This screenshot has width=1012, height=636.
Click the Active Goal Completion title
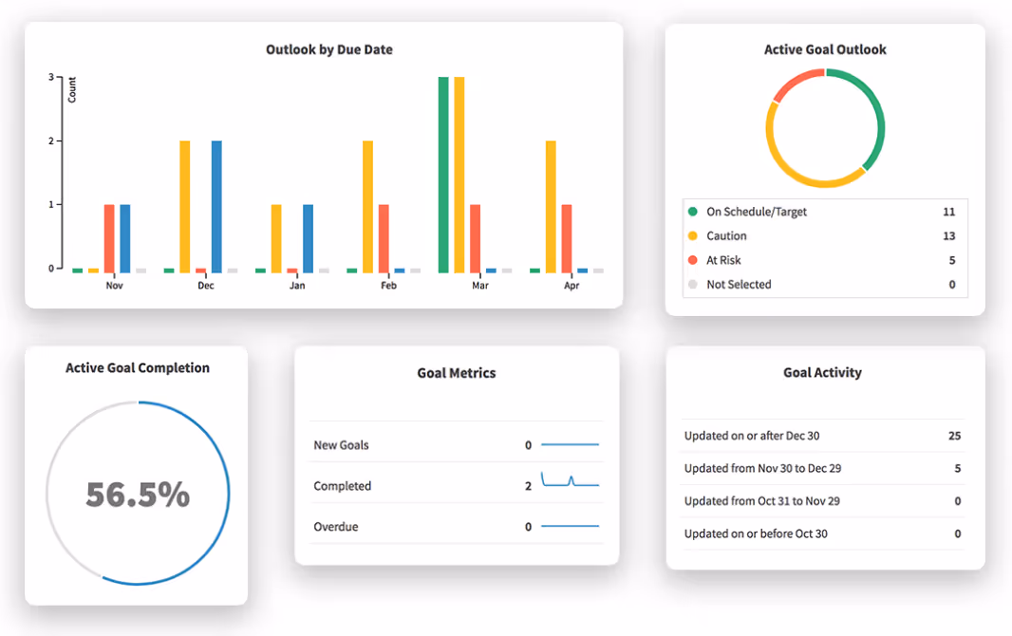(138, 367)
